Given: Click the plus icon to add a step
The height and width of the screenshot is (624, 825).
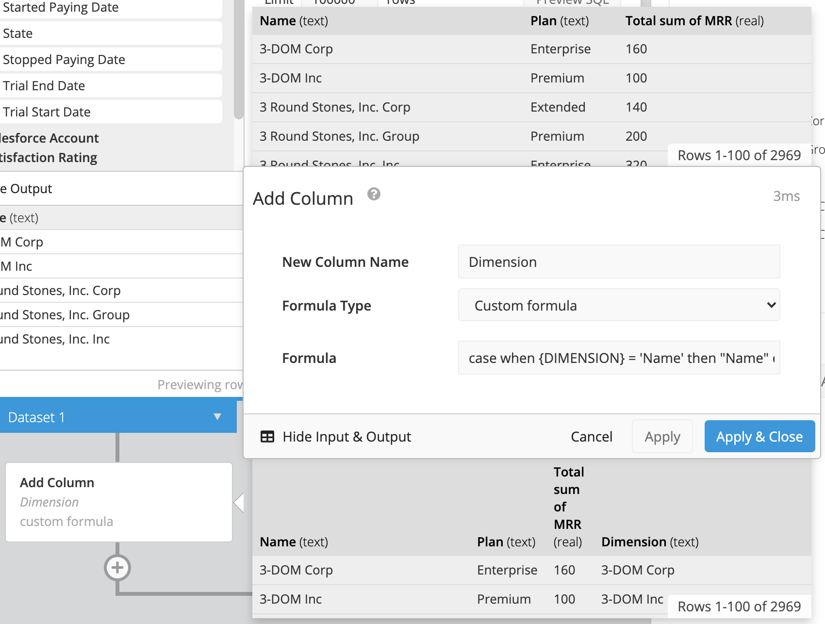Looking at the screenshot, I should 117,567.
